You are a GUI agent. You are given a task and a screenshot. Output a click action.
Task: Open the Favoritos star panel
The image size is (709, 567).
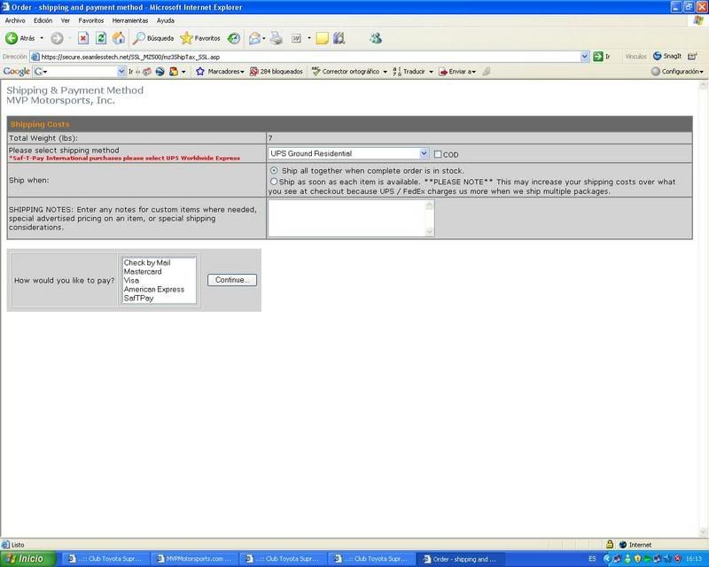click(200, 38)
